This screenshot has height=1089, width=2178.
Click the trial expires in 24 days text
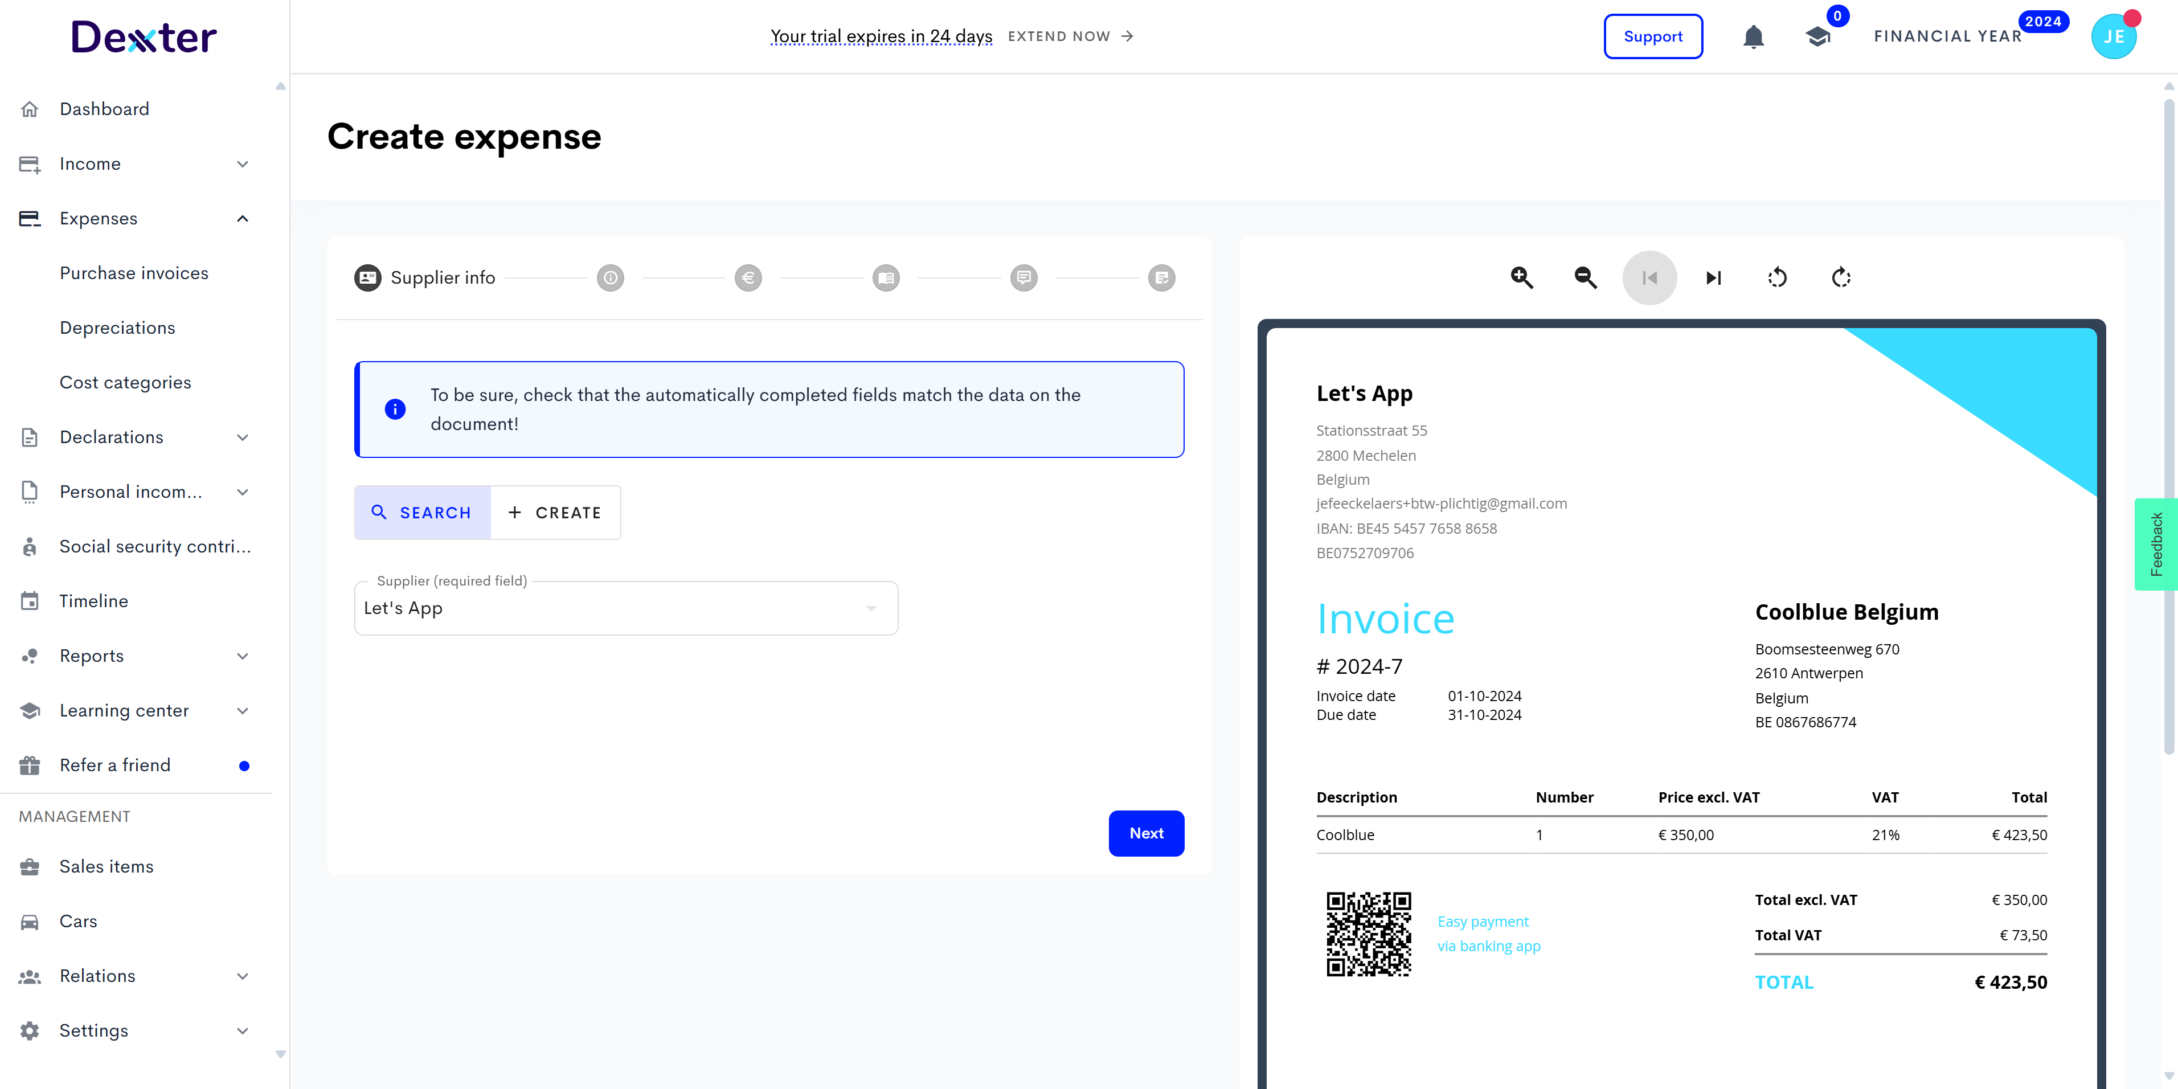point(881,36)
